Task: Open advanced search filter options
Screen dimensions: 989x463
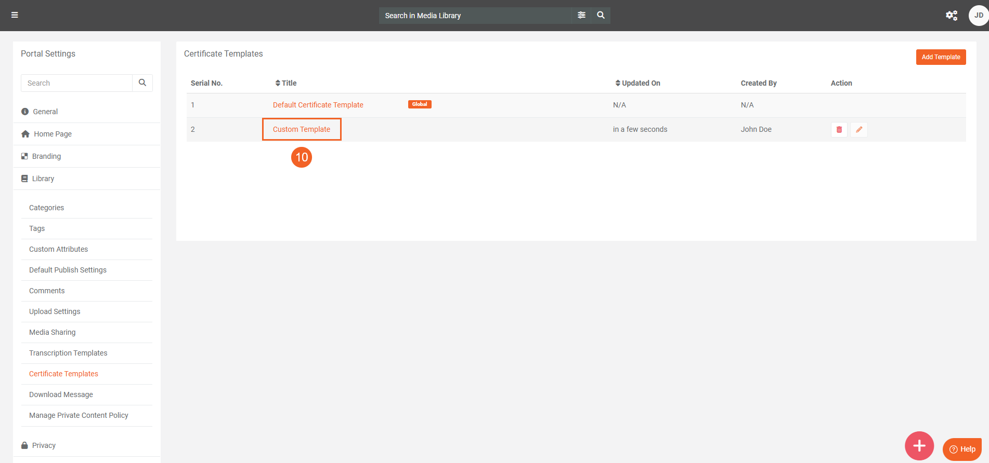Action: (581, 15)
